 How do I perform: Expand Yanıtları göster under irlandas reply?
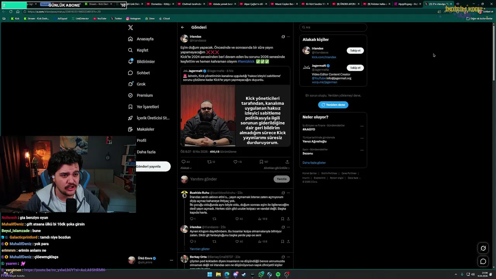coord(200,249)
